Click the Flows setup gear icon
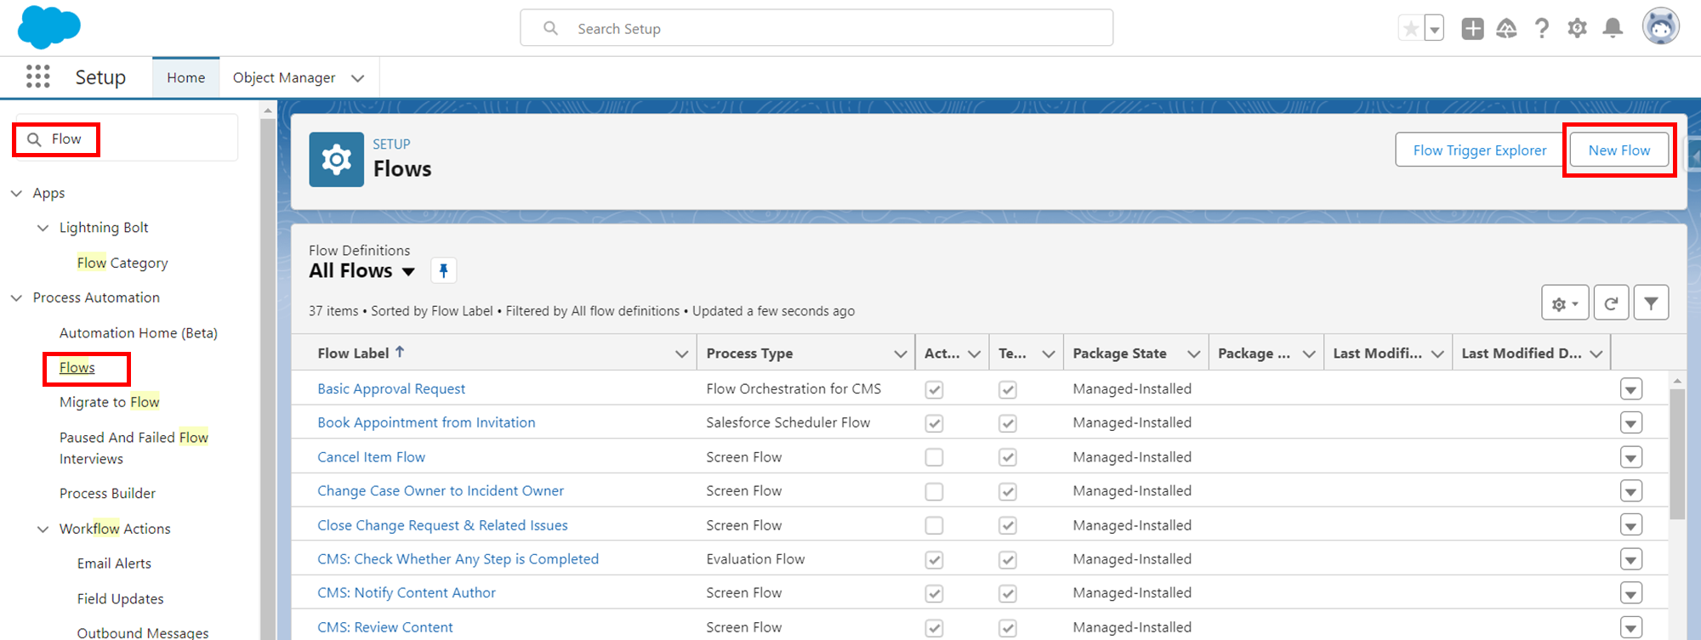This screenshot has height=640, width=1701. pos(336,159)
